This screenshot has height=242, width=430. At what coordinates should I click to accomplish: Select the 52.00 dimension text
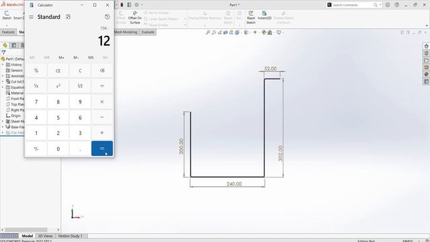click(270, 69)
